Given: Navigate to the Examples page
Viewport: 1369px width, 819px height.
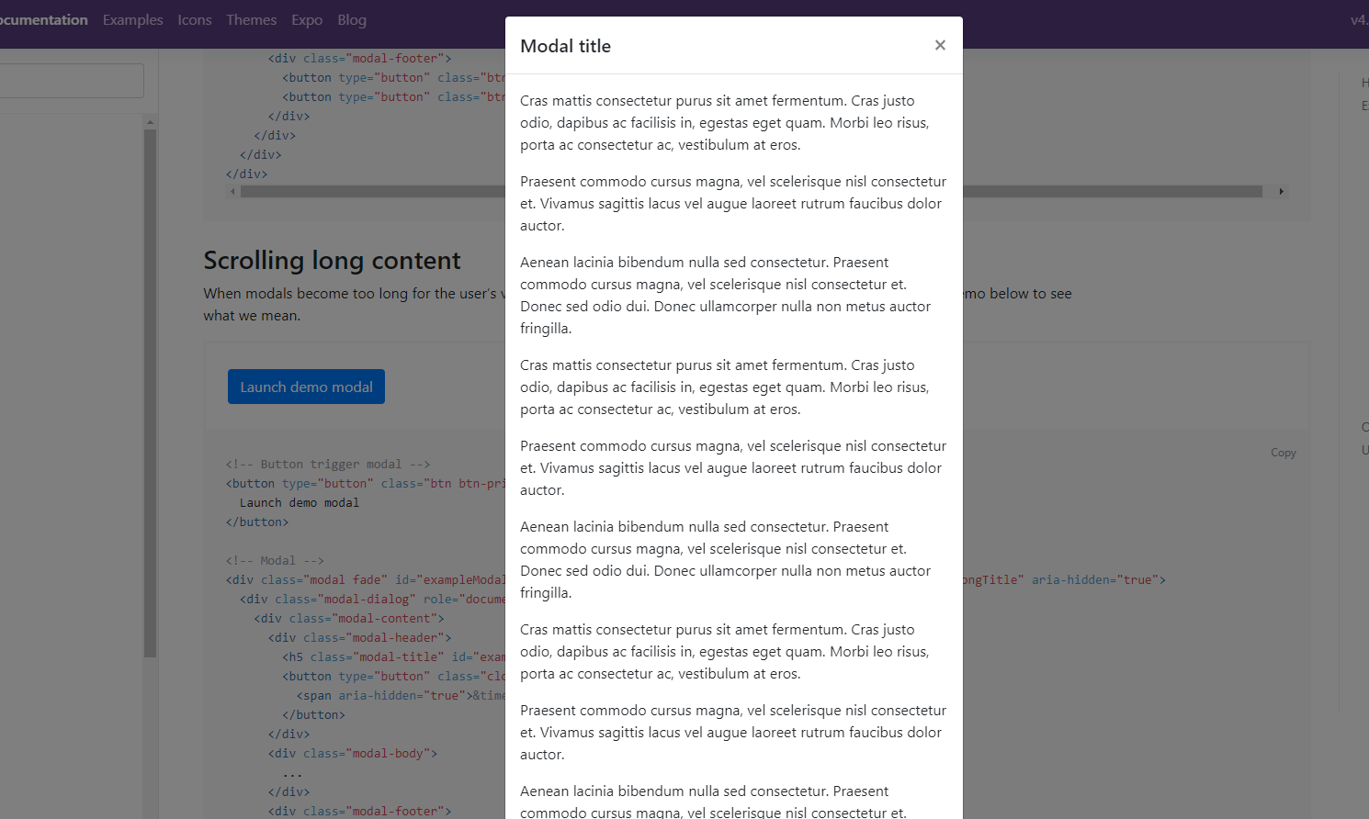Looking at the screenshot, I should 132,19.
